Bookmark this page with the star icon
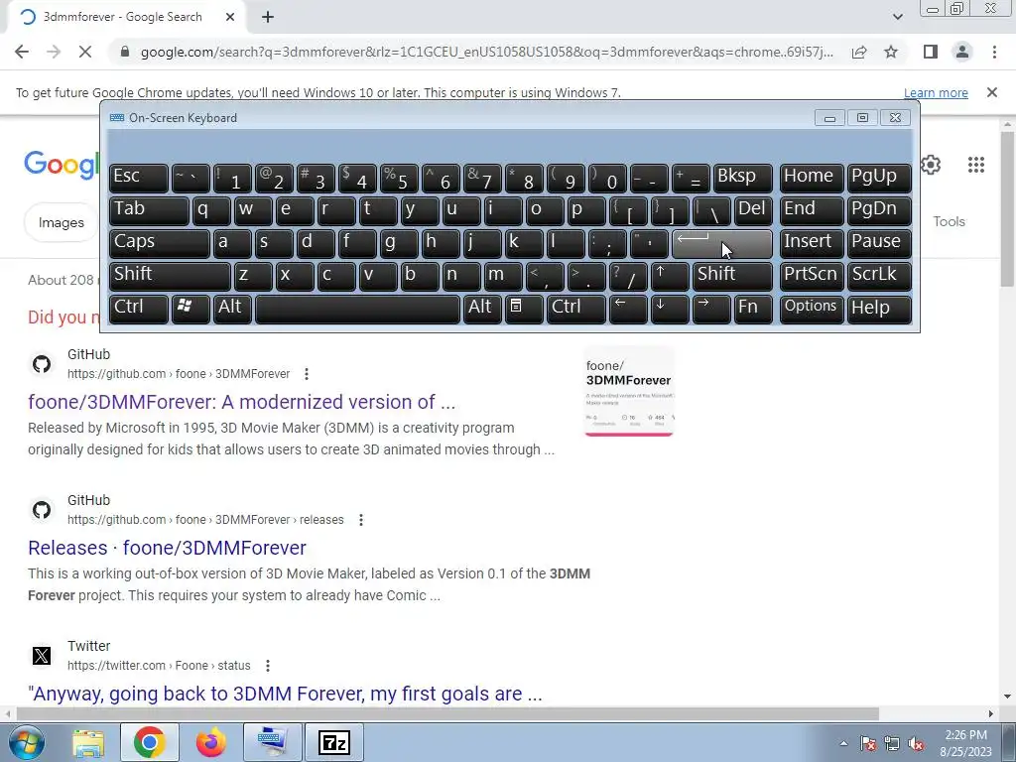Screen dimensions: 1016x762 click(891, 52)
